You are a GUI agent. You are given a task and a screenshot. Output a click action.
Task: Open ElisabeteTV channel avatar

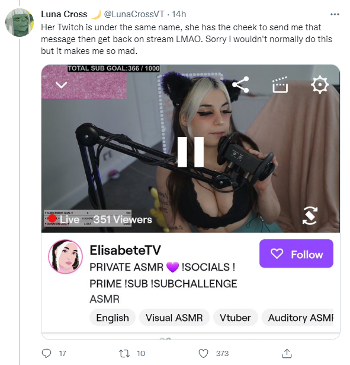pyautogui.click(x=66, y=256)
